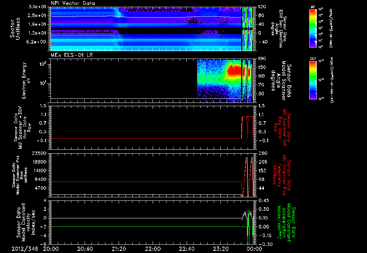Click the NF flux color bar

click(x=313, y=28)
